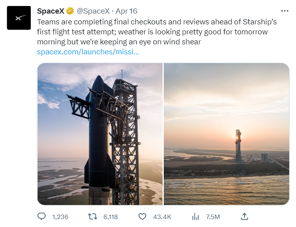Open the close-up Starship tower photo
This screenshot has height=227, width=296.
pos(100,134)
